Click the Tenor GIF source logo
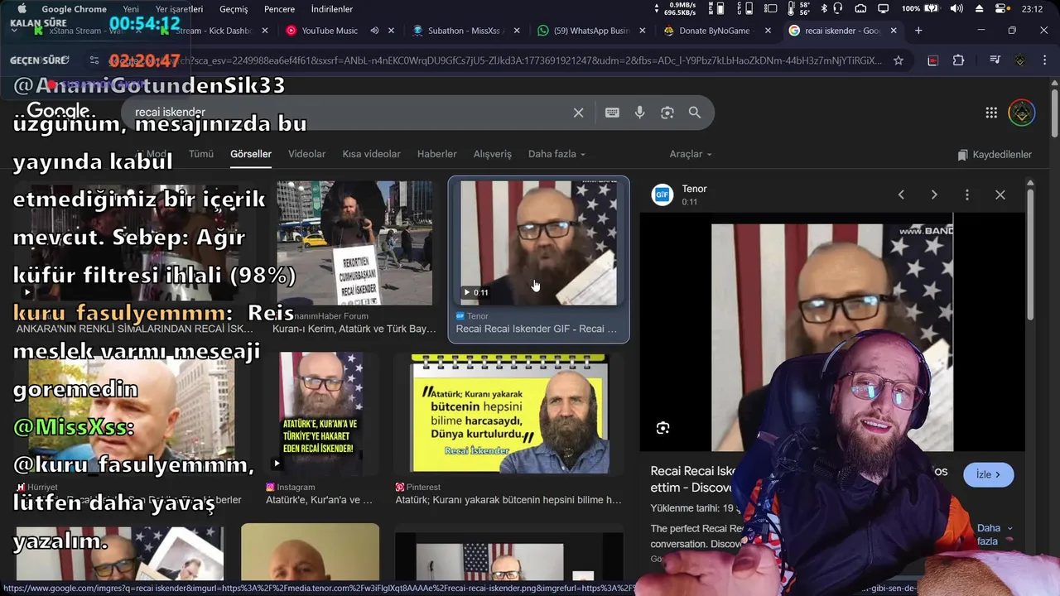The height and width of the screenshot is (596, 1060). [x=662, y=195]
